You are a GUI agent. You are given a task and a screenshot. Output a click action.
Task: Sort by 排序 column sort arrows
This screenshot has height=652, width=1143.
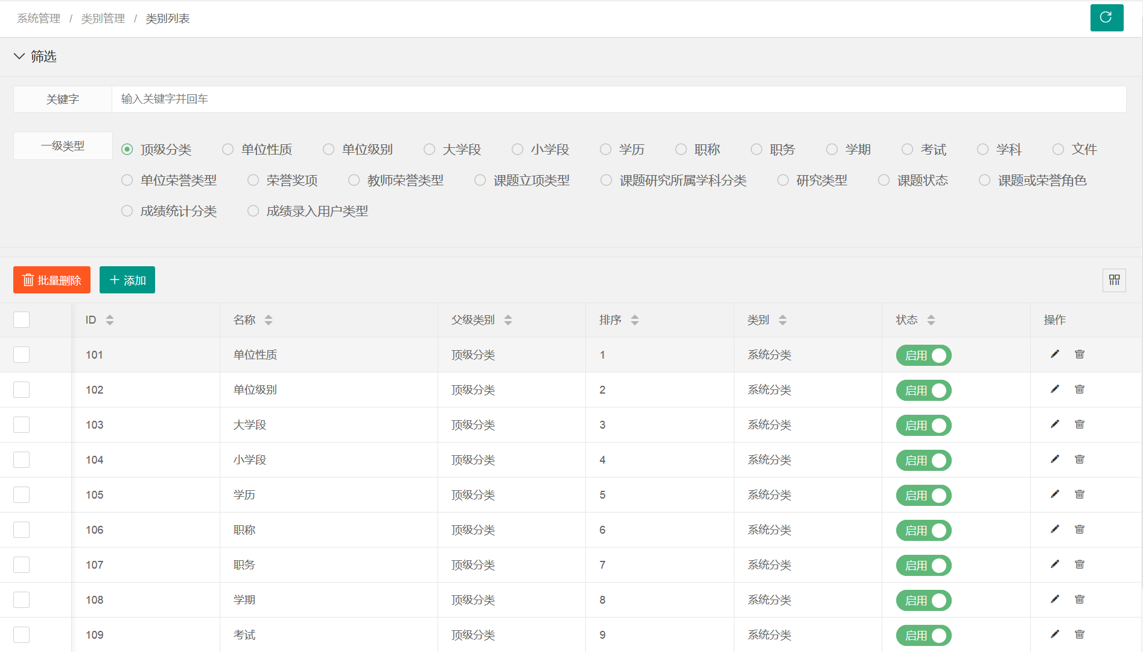634,320
